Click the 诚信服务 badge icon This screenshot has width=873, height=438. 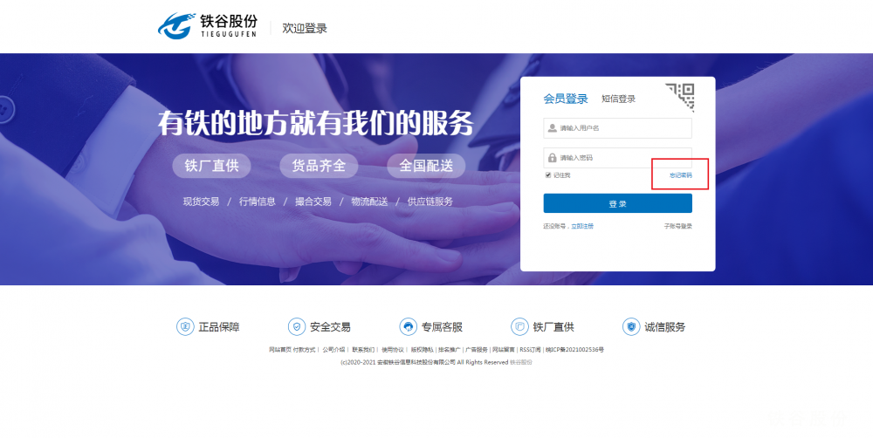(631, 326)
